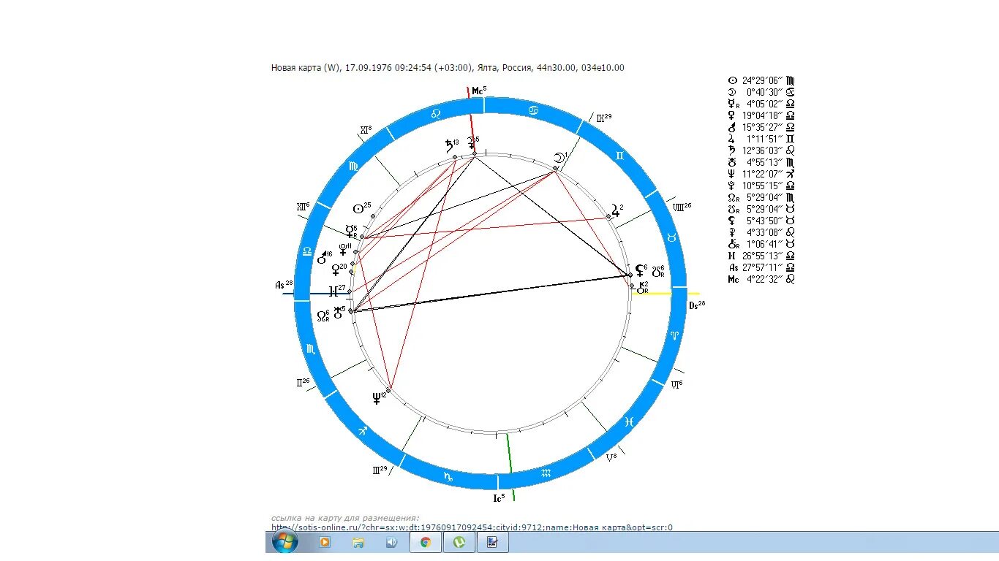
Task: Click the Gemini sign in the blue zodiac ring
Action: coord(619,156)
